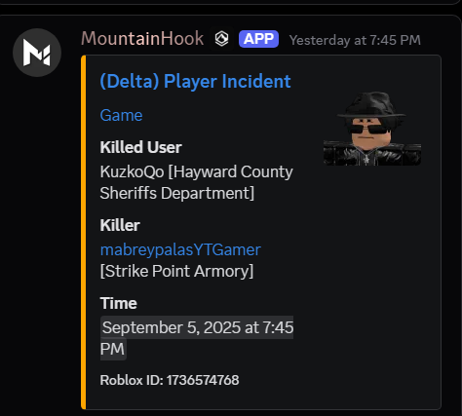
Task: Open MountainHook username profile popup
Action: (x=142, y=39)
